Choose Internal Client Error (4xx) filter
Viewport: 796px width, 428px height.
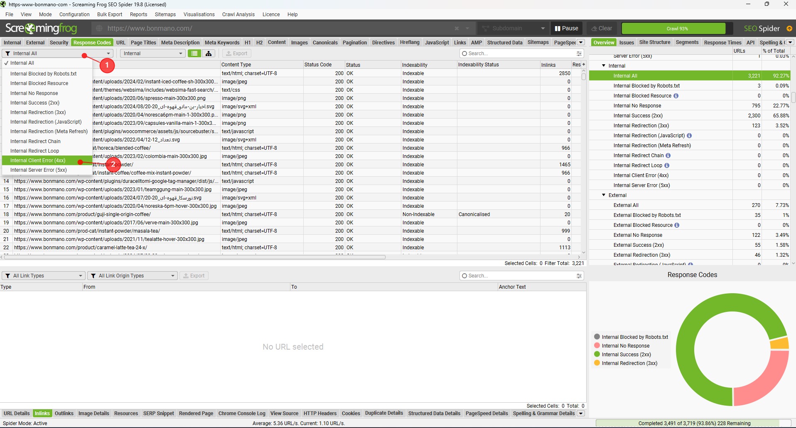pos(38,160)
